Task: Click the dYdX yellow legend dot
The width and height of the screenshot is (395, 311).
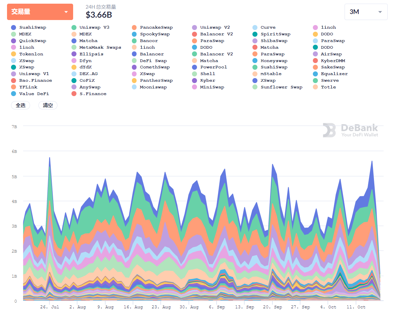Action: (x=74, y=67)
